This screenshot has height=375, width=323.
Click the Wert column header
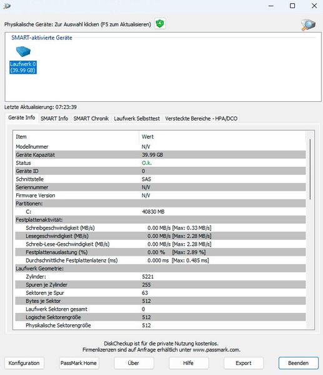[222, 137]
